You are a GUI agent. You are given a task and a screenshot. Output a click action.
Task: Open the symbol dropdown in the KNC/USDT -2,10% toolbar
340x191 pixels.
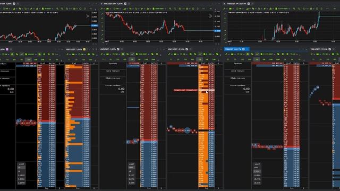click(x=208, y=54)
